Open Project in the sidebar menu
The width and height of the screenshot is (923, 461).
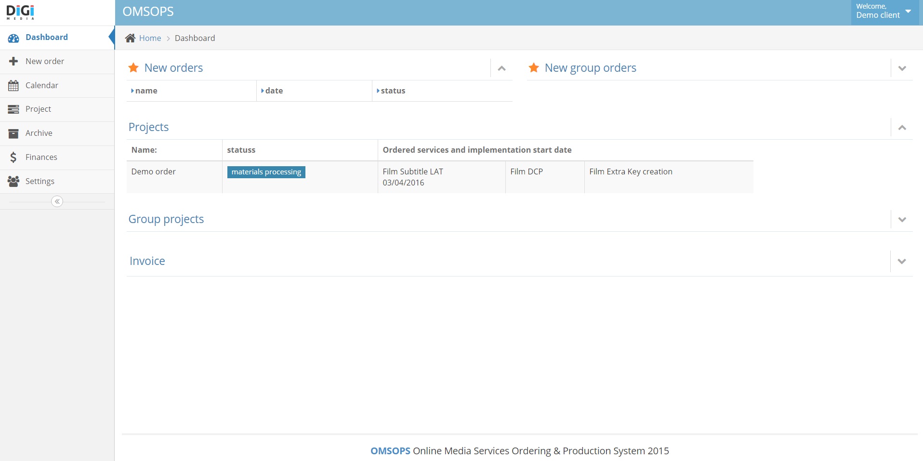38,109
